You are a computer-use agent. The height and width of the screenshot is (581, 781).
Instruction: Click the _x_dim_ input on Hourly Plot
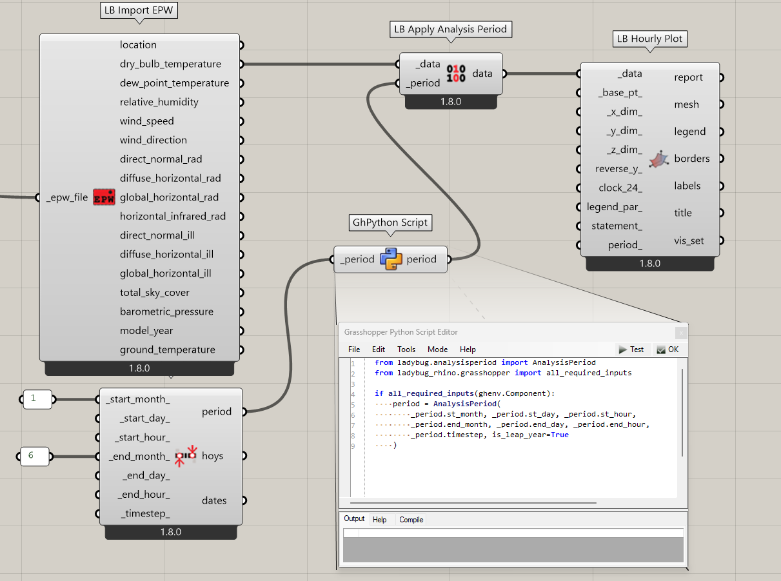click(624, 112)
